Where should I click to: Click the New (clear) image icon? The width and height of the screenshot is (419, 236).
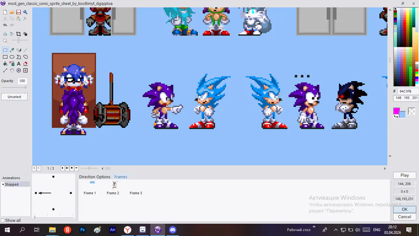(5, 12)
